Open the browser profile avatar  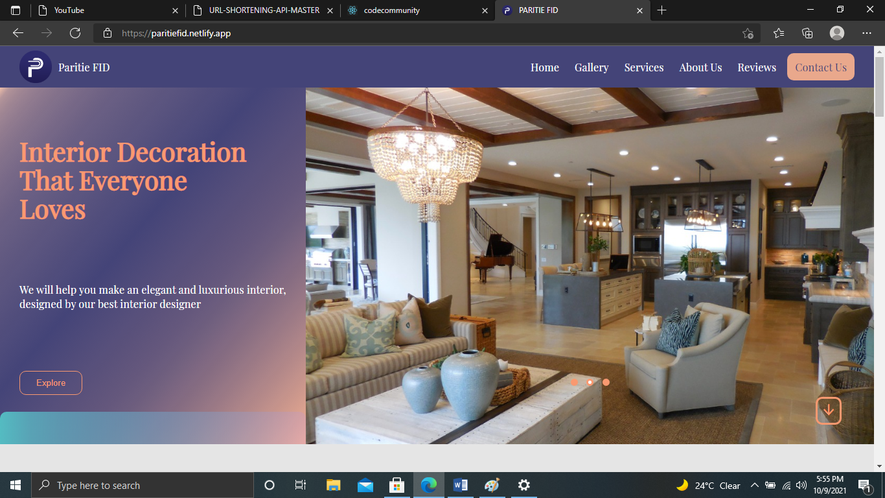pyautogui.click(x=837, y=33)
